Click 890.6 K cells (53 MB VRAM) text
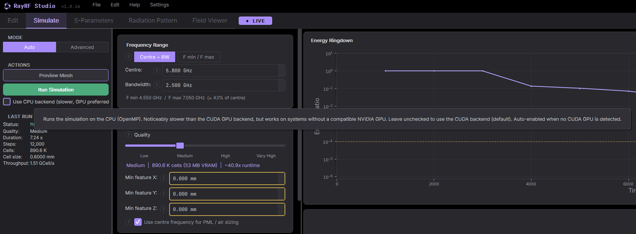Viewport: 636px width, 234px height. point(185,165)
